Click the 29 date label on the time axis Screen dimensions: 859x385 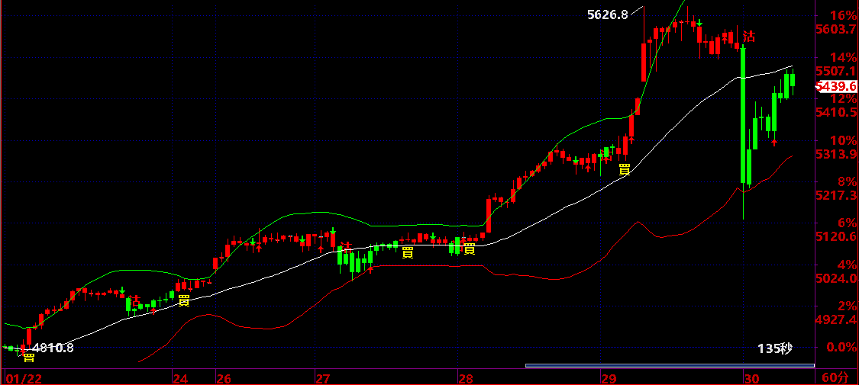click(608, 378)
